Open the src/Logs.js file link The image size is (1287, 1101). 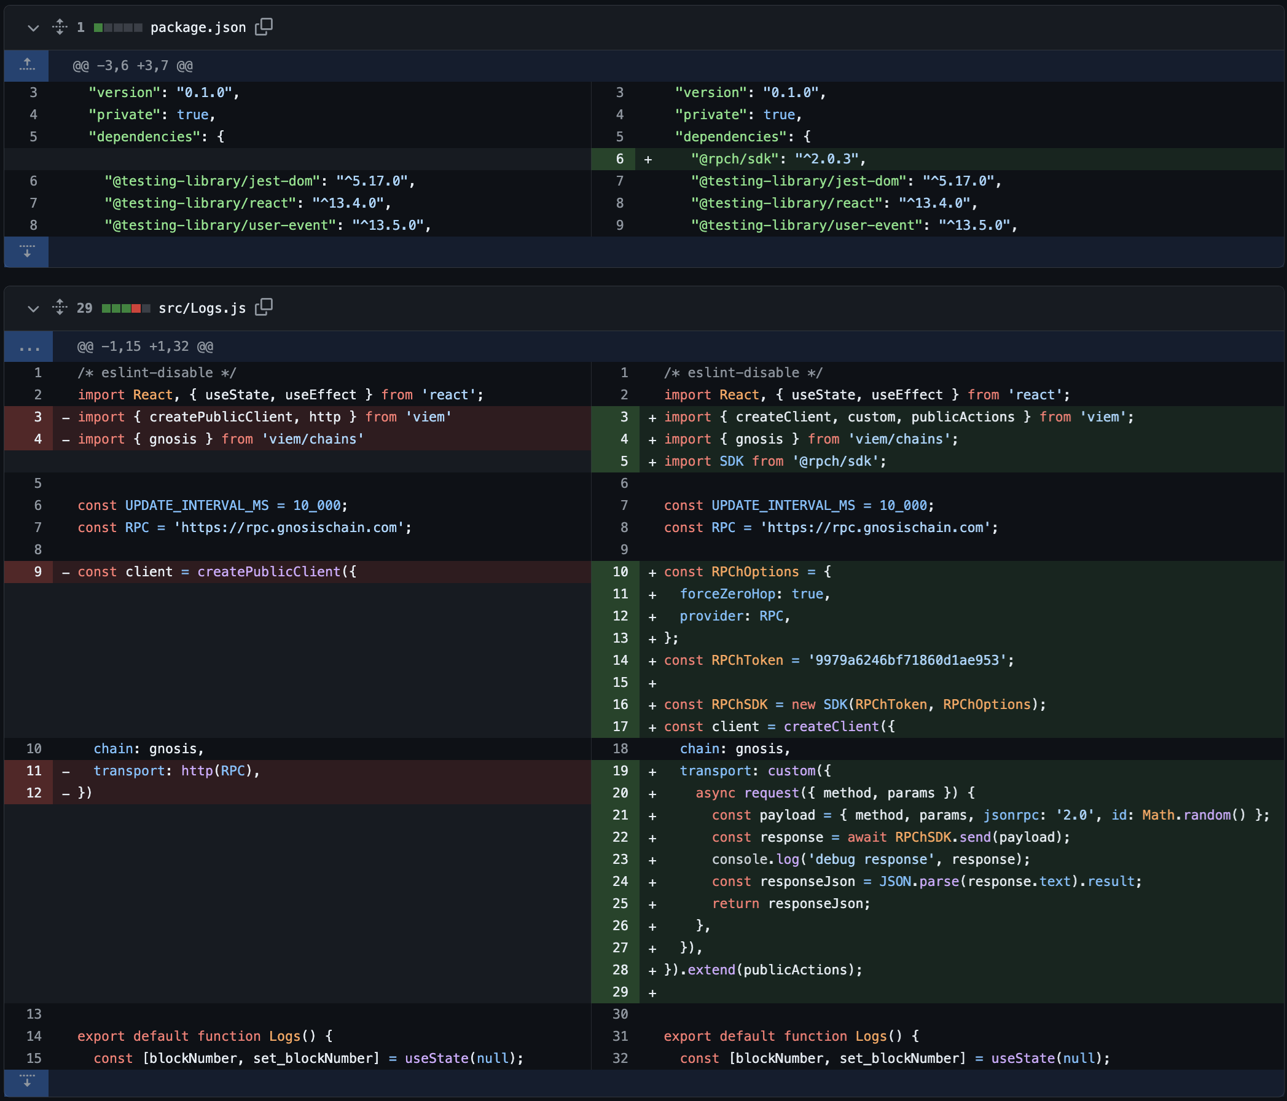pyautogui.click(x=203, y=308)
